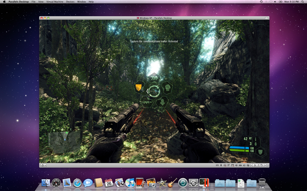Viewport: 307px width, 191px height.
Task: Open the Apple menu
Action: pyautogui.click(x=4, y=2)
